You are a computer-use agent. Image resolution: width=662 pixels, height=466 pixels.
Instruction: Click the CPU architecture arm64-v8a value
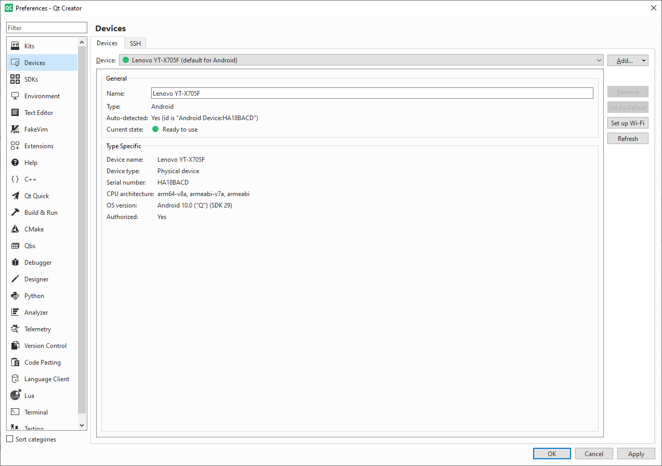pos(203,194)
